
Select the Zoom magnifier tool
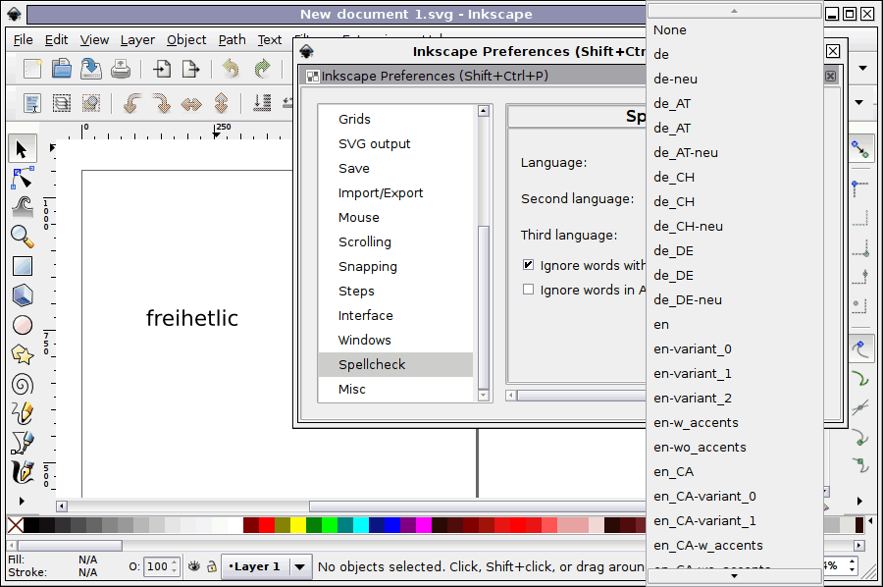[x=22, y=237]
